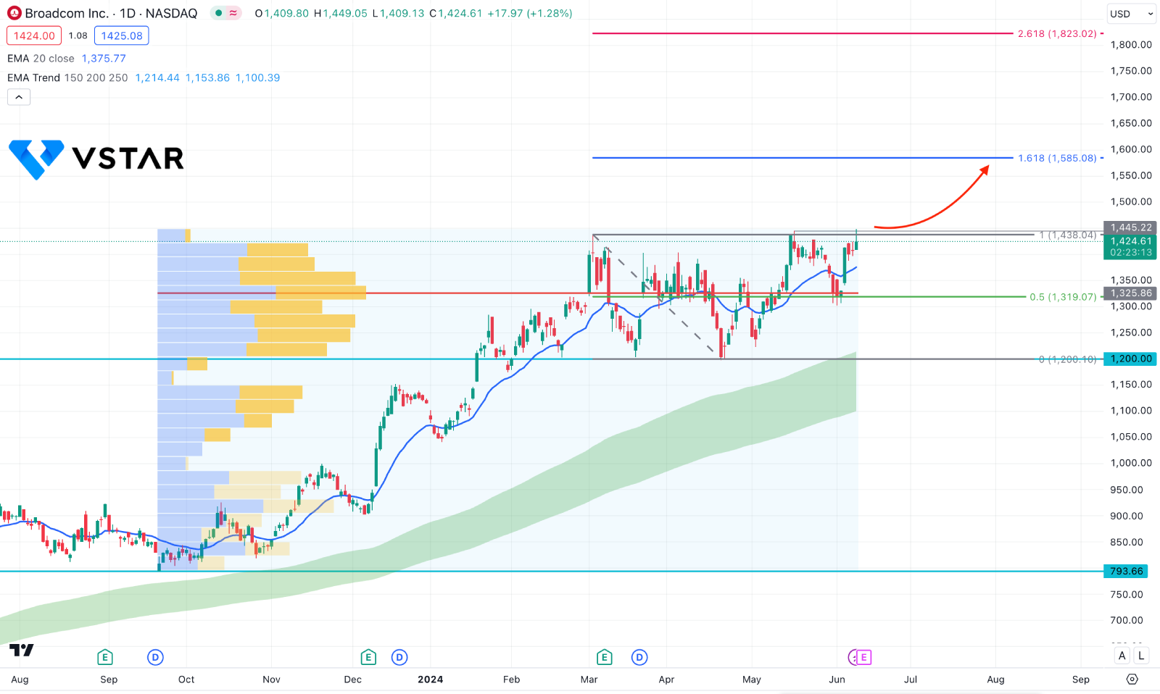1160x694 pixels.
Task: Click the Jun label on time axis
Action: pos(837,679)
